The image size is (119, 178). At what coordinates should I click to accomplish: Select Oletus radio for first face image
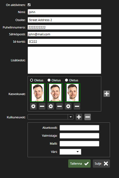[32, 80]
